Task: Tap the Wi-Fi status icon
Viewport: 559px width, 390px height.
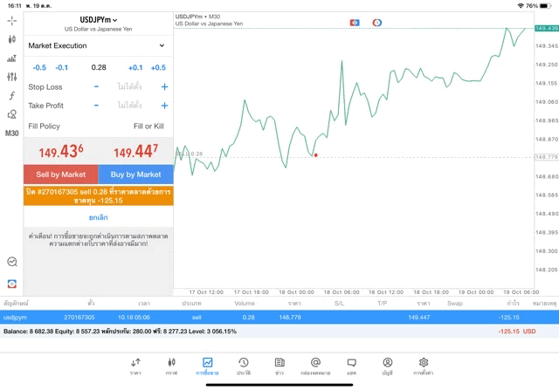Action: click(521, 6)
